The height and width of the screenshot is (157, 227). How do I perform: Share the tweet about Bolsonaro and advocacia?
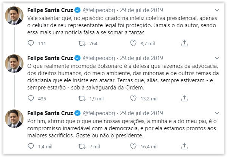tap(184, 99)
